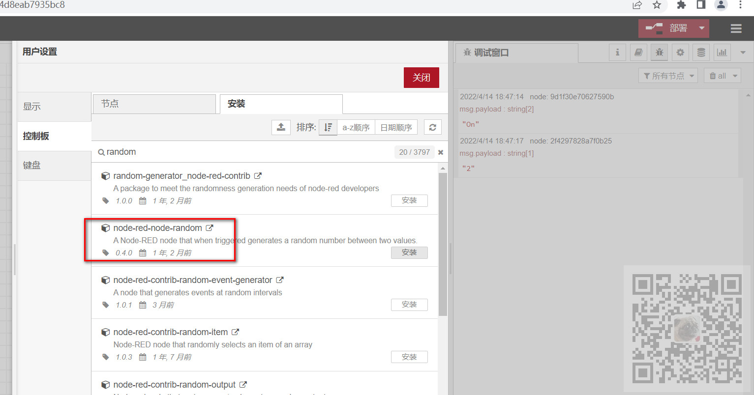
Task: Click the first msg.payload : string[2] label
Action: (x=497, y=109)
